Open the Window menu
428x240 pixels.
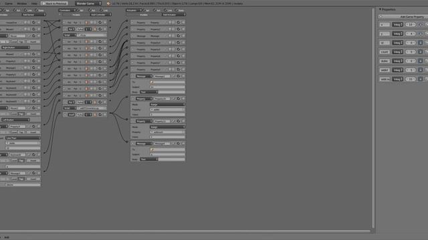tap(22, 3)
